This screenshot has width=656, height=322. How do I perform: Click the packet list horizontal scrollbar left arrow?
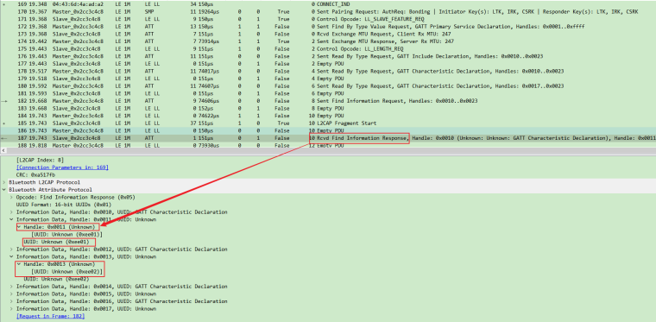3,150
